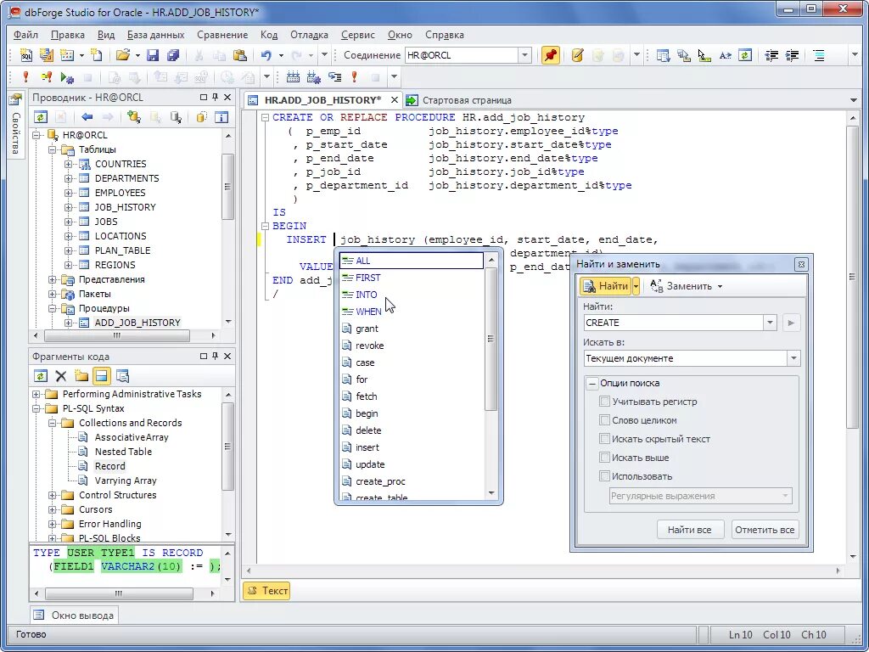Click the Отметить все button

(765, 530)
